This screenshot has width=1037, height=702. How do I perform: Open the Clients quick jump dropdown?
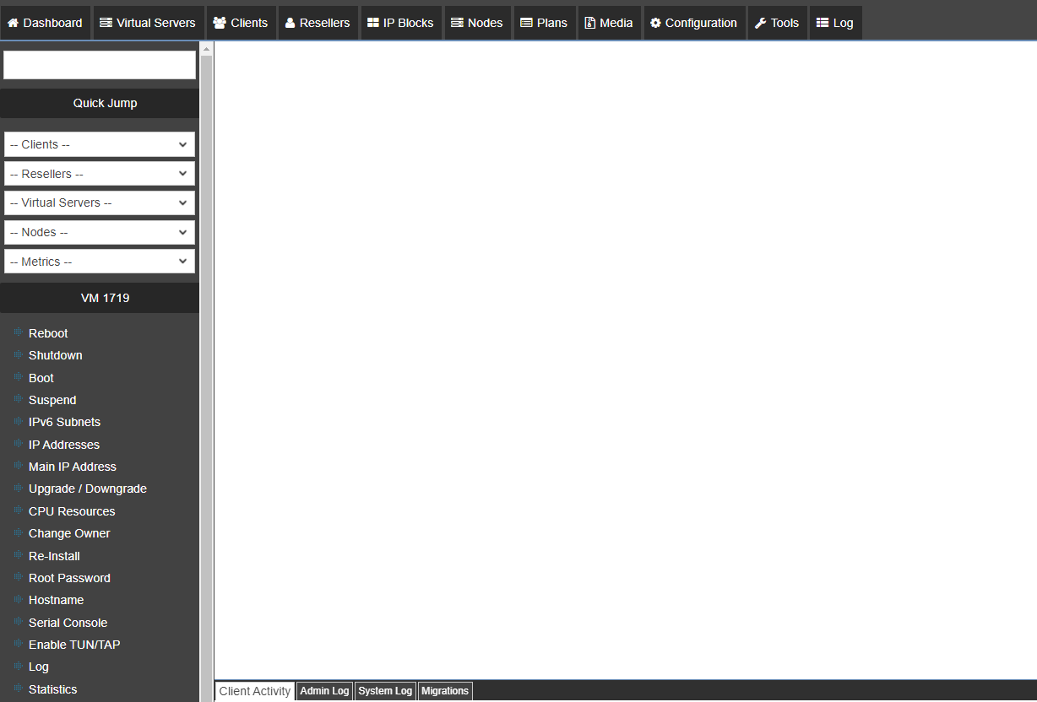point(100,144)
